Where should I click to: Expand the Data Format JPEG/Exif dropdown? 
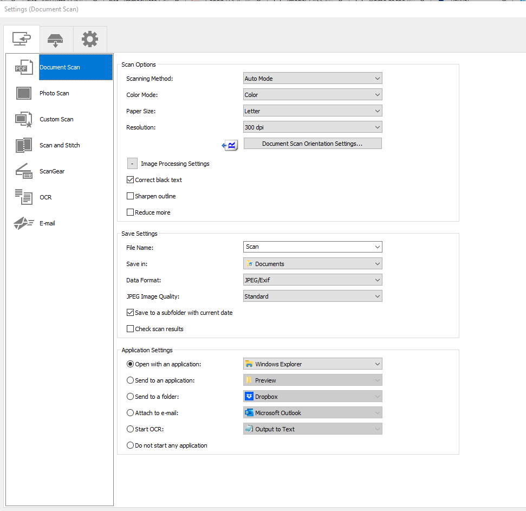click(313, 280)
